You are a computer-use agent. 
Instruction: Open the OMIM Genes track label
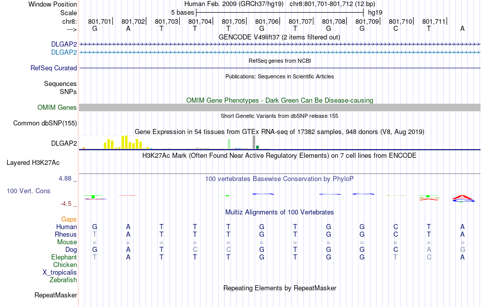(x=57, y=108)
